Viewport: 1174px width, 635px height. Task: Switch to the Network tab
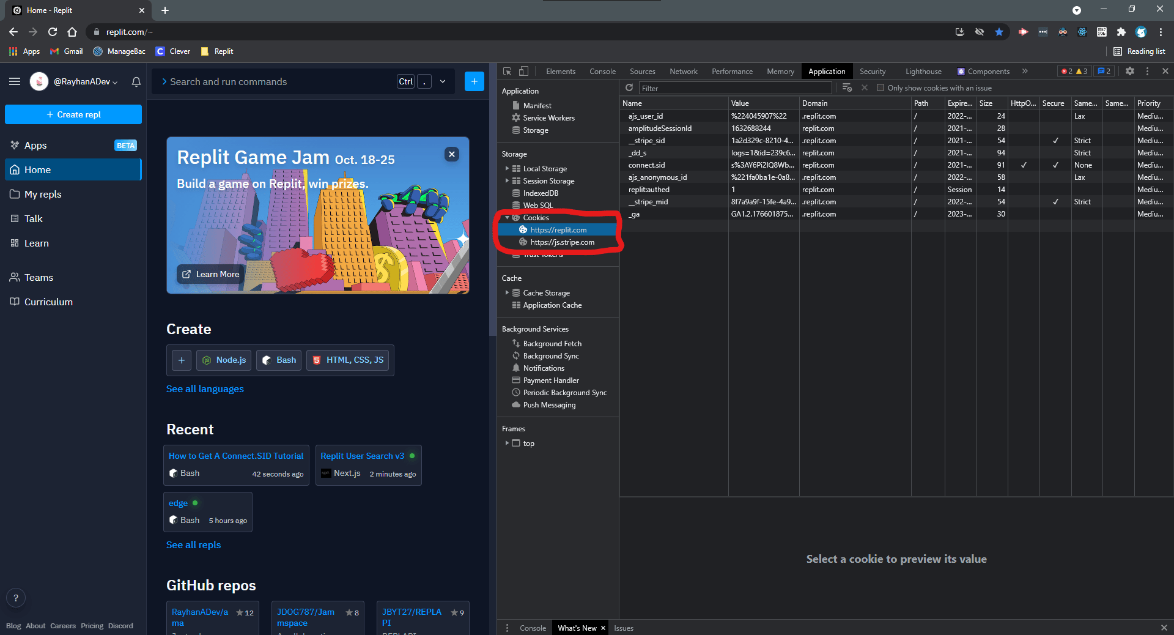point(684,72)
